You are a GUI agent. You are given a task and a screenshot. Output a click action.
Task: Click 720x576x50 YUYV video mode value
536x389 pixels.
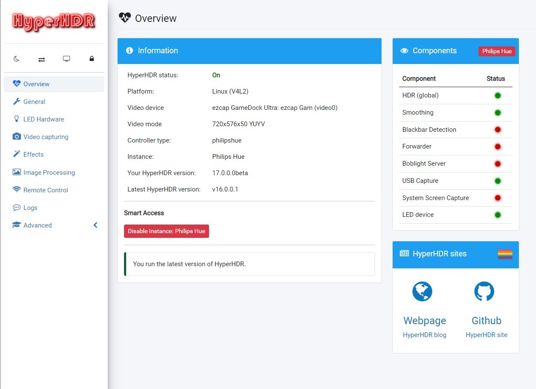point(239,124)
